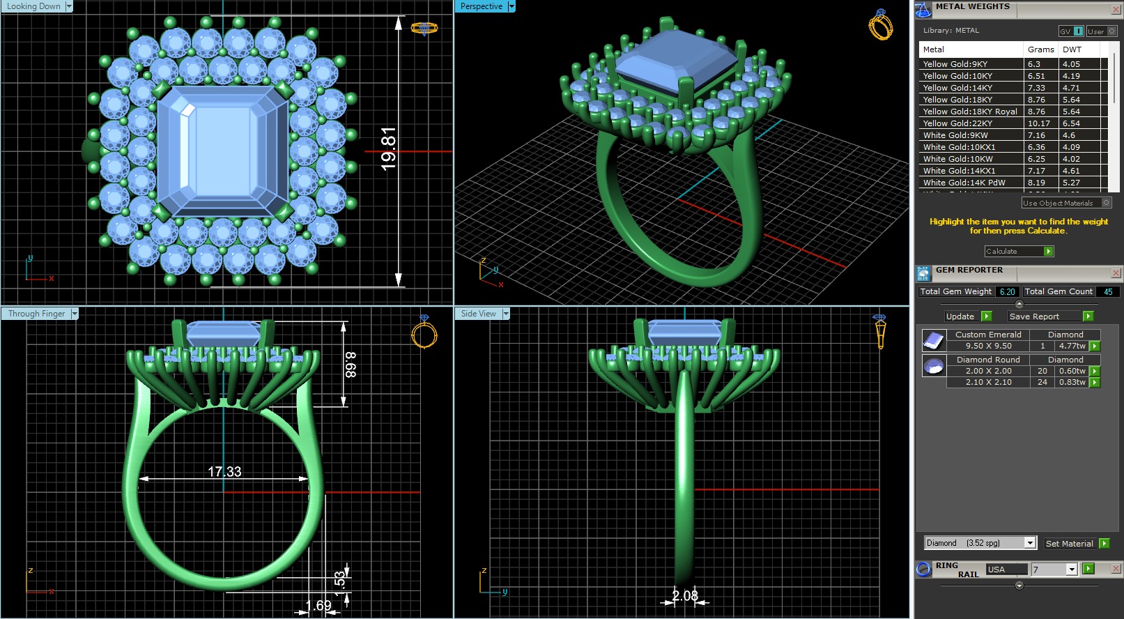The width and height of the screenshot is (1124, 619).
Task: Click green arrow on 0.83tw diamond row
Action: coord(1095,382)
